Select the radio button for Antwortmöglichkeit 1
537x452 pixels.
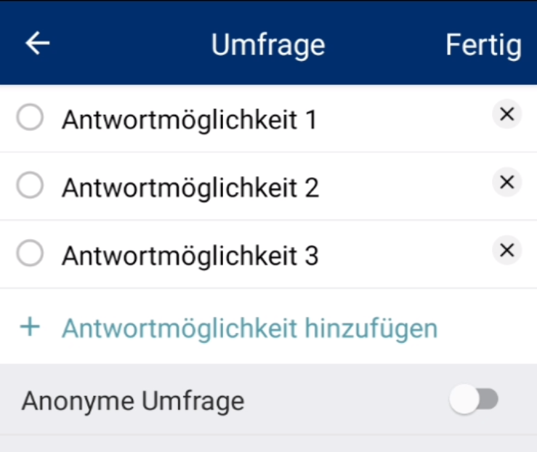tap(30, 117)
